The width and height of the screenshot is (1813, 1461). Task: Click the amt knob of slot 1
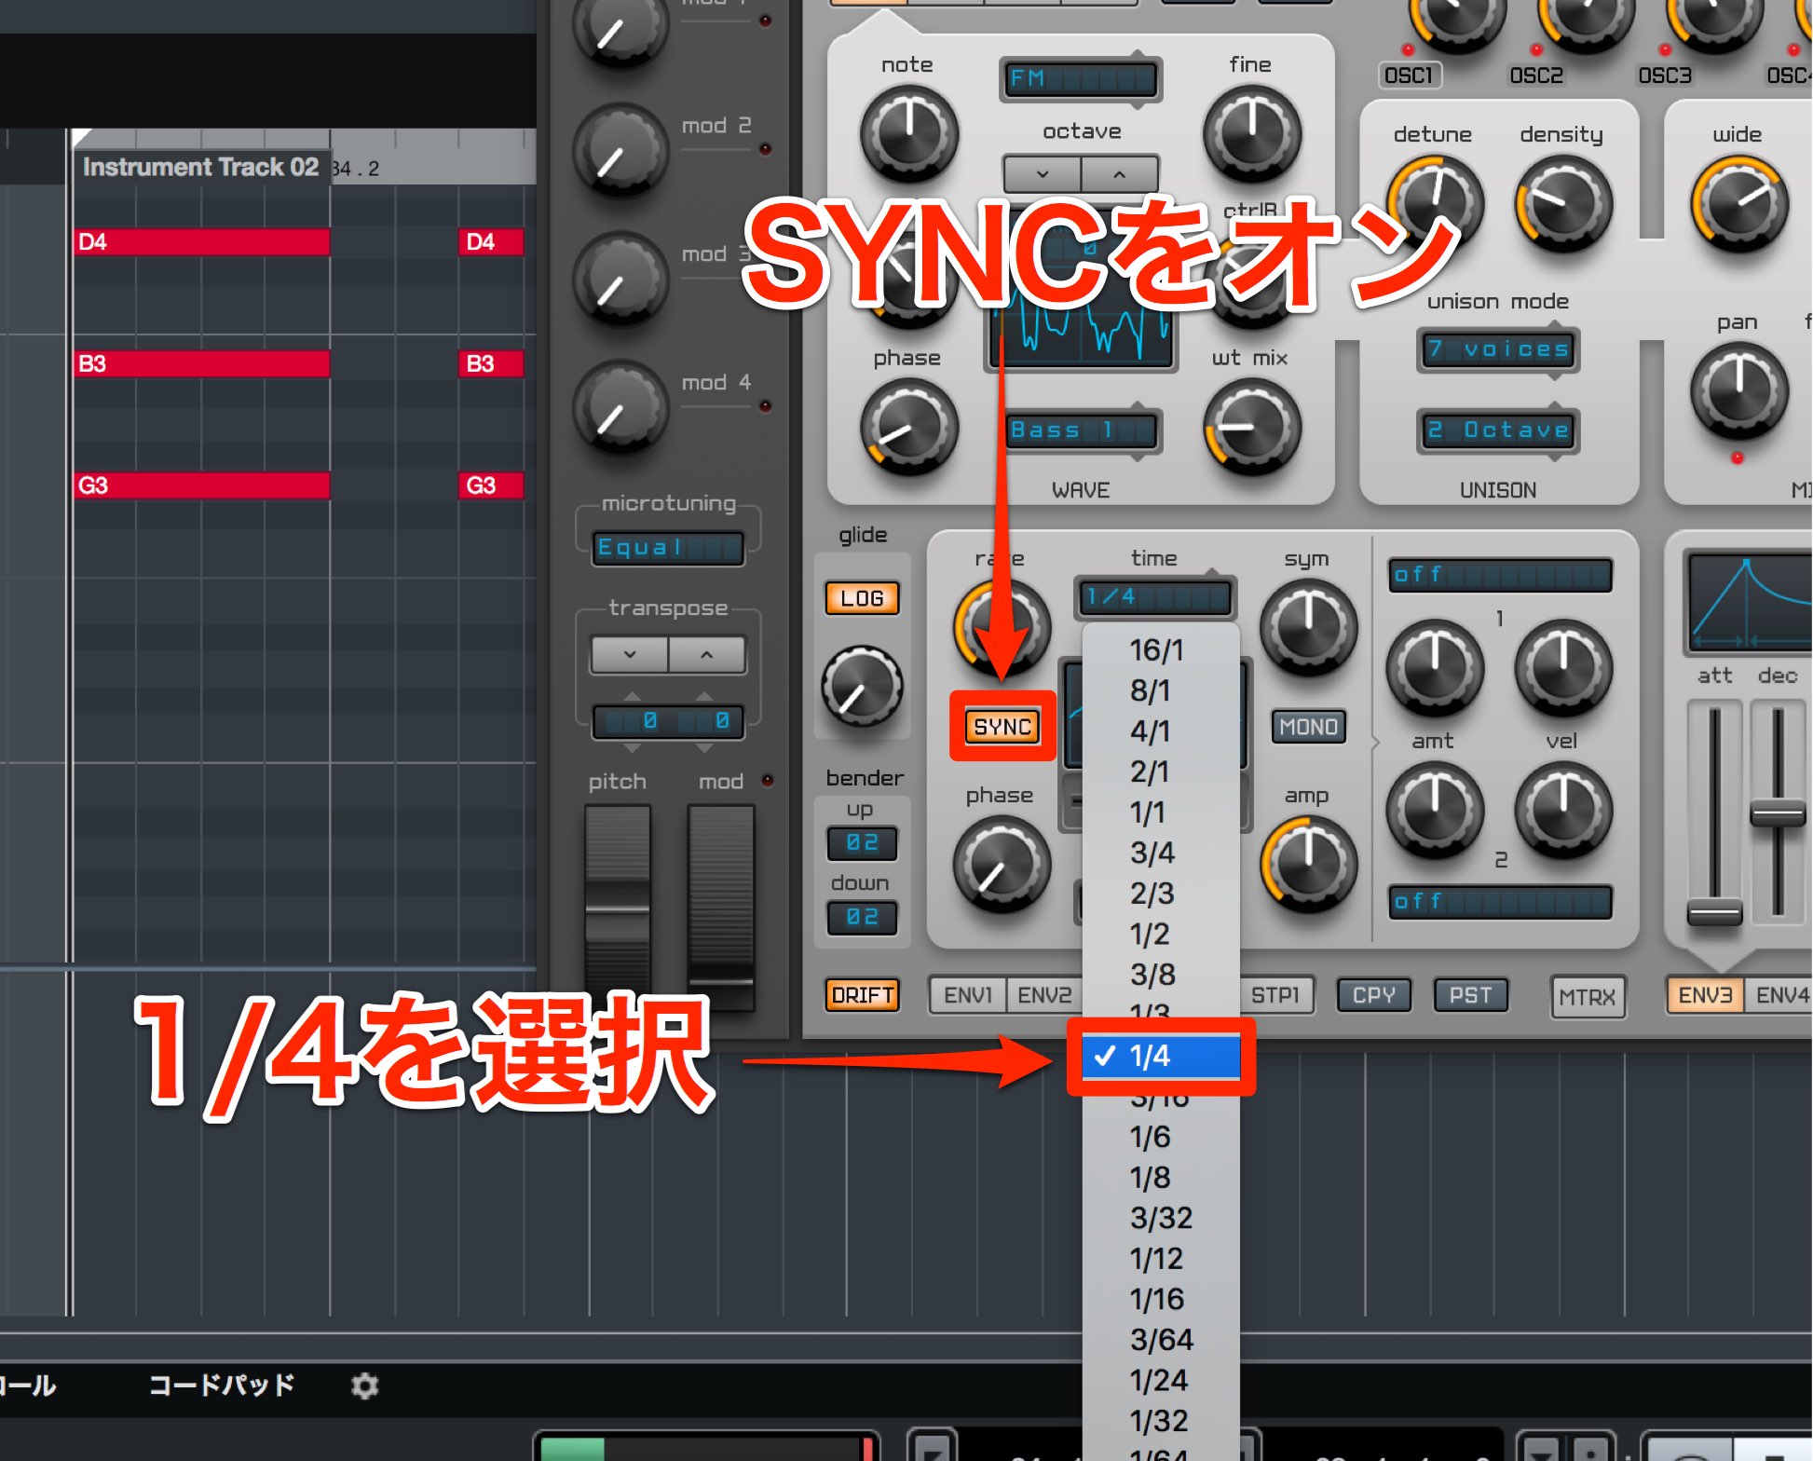point(1435,667)
